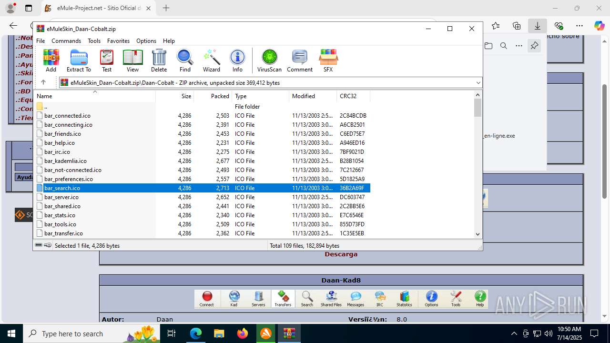610x343 pixels.
Task: Search downloads with magnifier icon
Action: click(x=504, y=46)
